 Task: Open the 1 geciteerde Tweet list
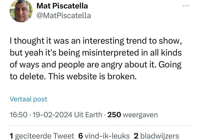(x=42, y=136)
